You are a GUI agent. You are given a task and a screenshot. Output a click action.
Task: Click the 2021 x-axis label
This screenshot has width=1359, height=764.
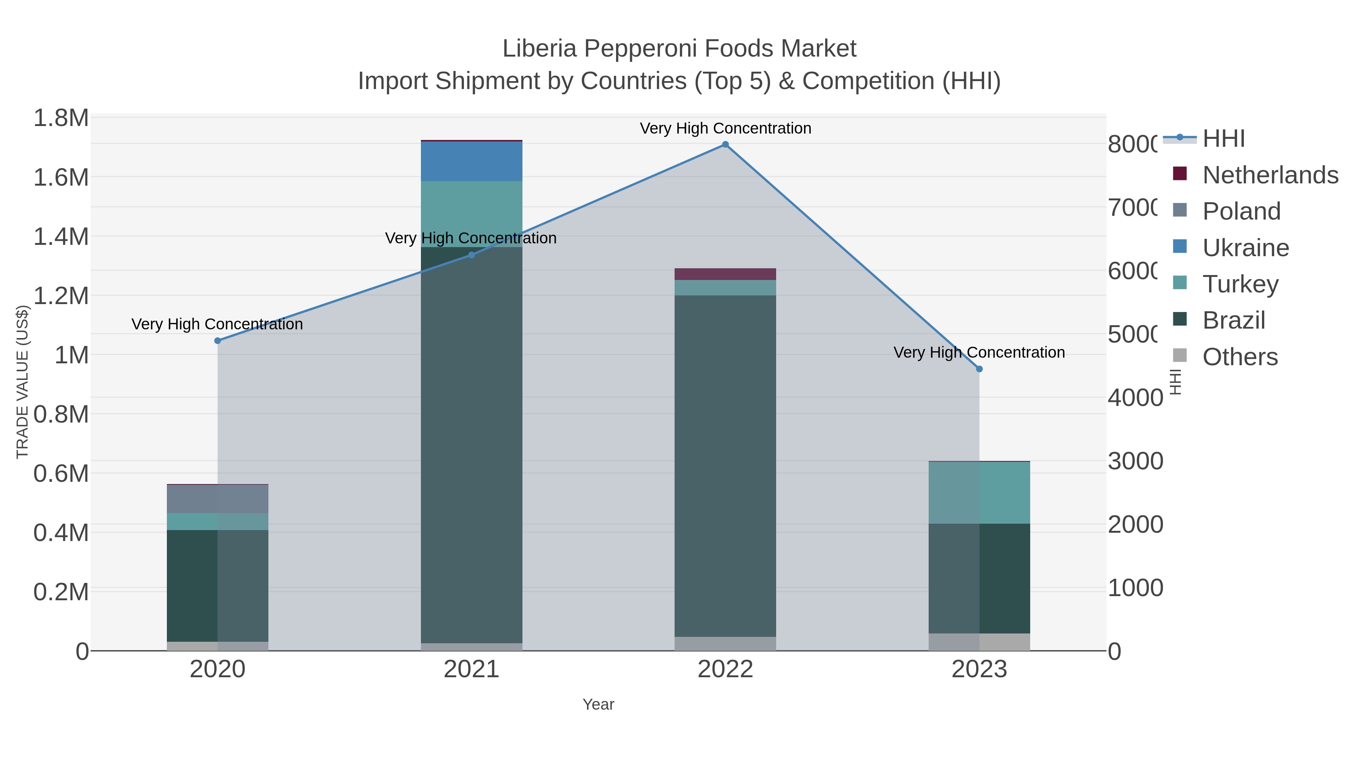[x=471, y=670]
